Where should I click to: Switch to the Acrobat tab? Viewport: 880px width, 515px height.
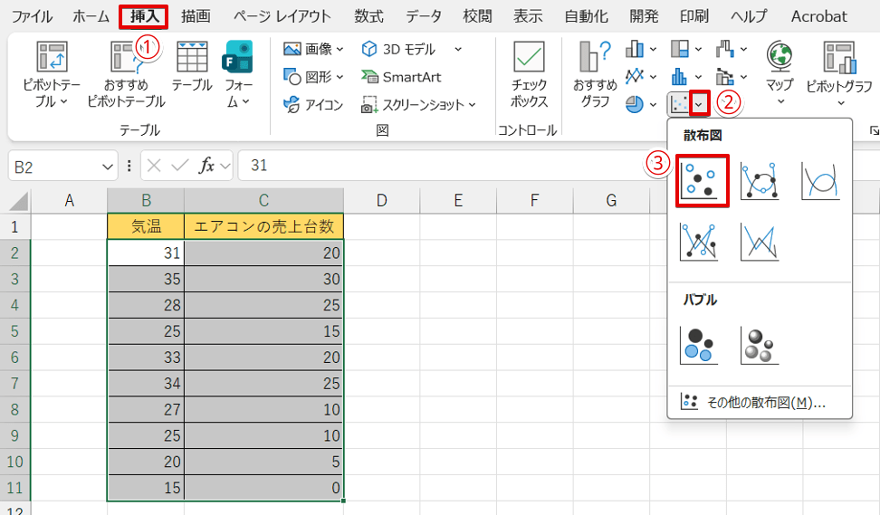click(818, 16)
